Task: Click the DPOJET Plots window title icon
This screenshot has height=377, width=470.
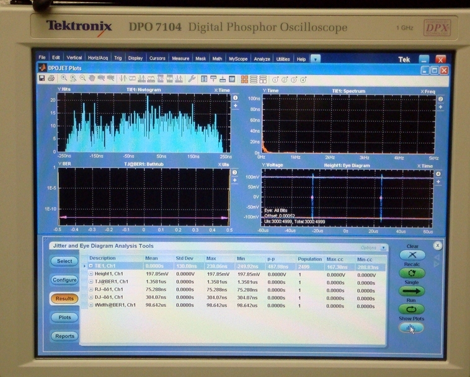Action: [x=43, y=68]
